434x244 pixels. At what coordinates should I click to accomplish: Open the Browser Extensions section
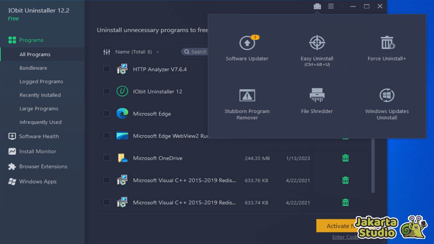click(x=43, y=166)
